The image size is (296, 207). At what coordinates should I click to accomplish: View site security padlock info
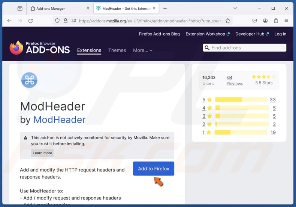point(66,21)
